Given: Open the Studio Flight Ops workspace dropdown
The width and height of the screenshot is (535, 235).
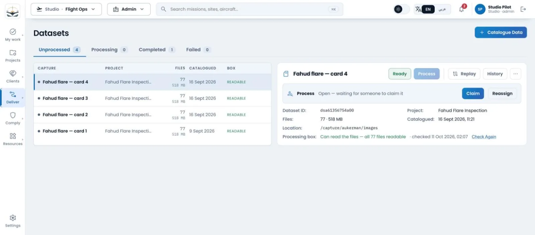Looking at the screenshot, I should coord(66,9).
